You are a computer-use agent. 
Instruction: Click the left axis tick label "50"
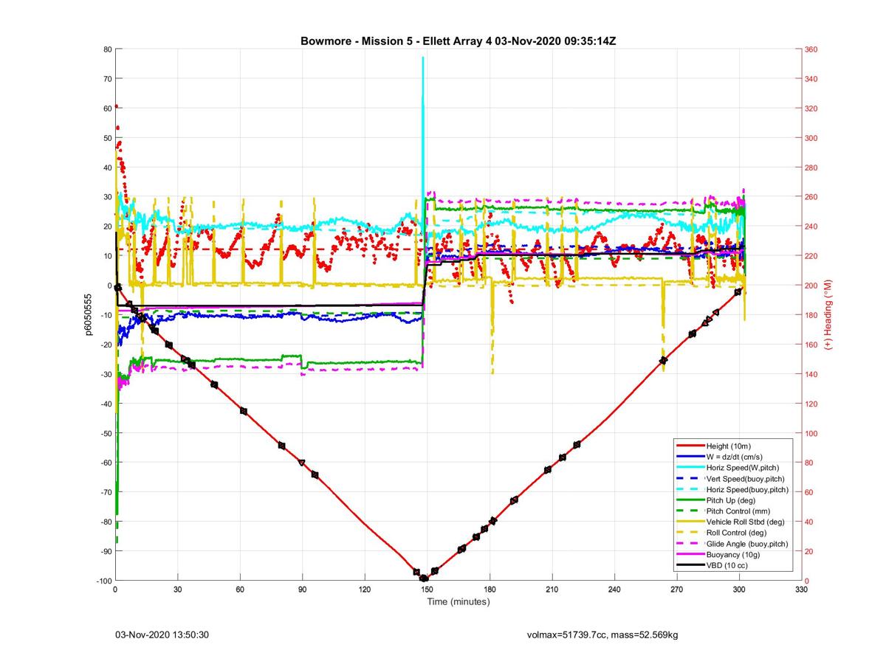106,138
